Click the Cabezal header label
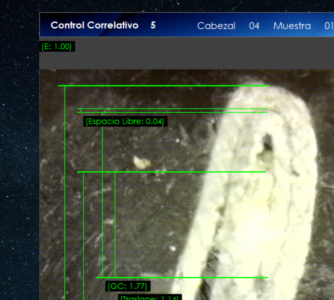Viewport: 334px width, 300px height. (x=216, y=26)
